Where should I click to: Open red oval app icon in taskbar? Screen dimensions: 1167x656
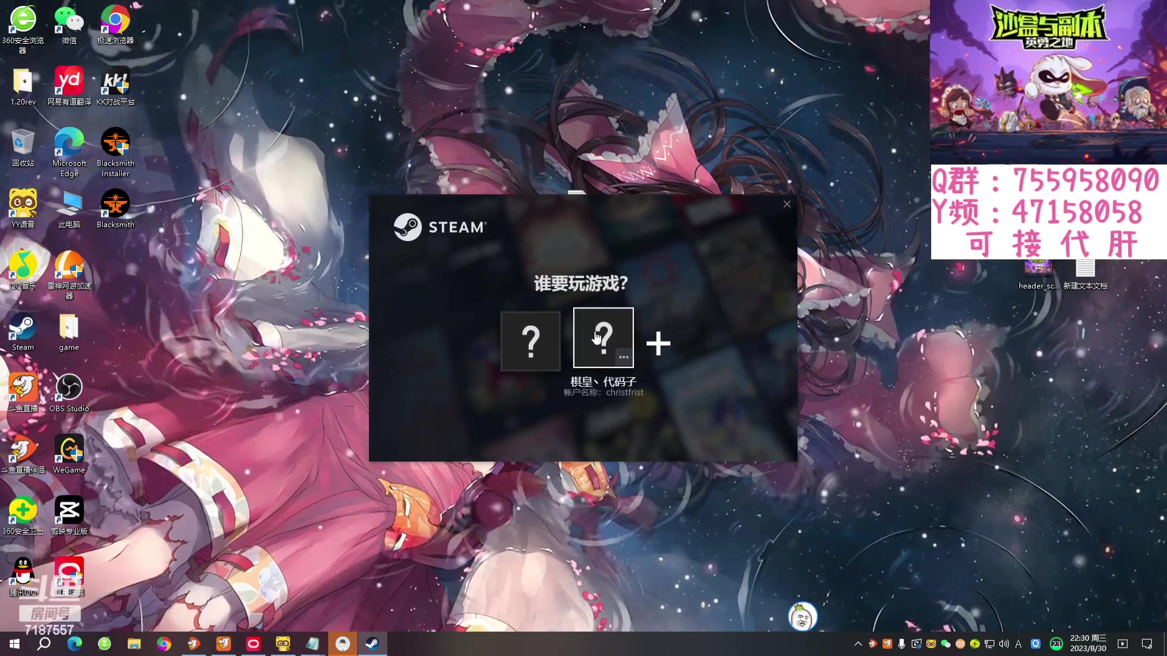(253, 644)
